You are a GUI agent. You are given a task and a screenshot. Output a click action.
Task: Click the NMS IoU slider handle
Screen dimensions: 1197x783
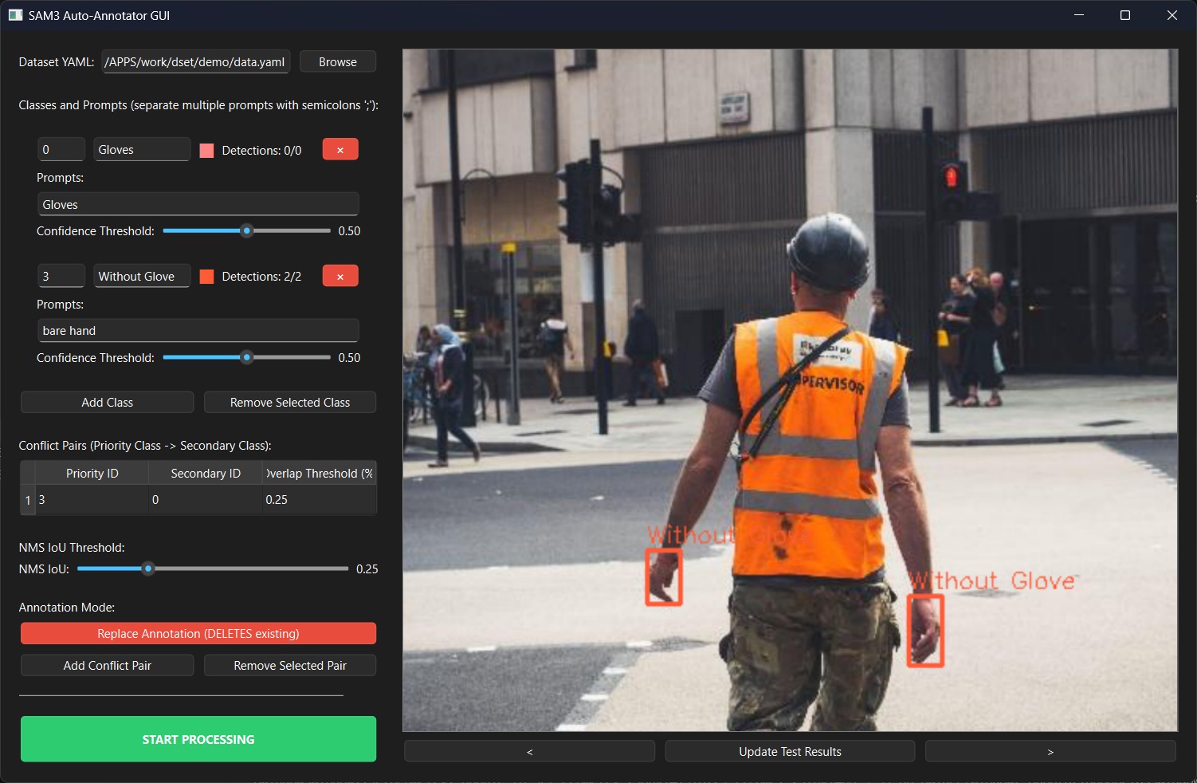point(148,569)
